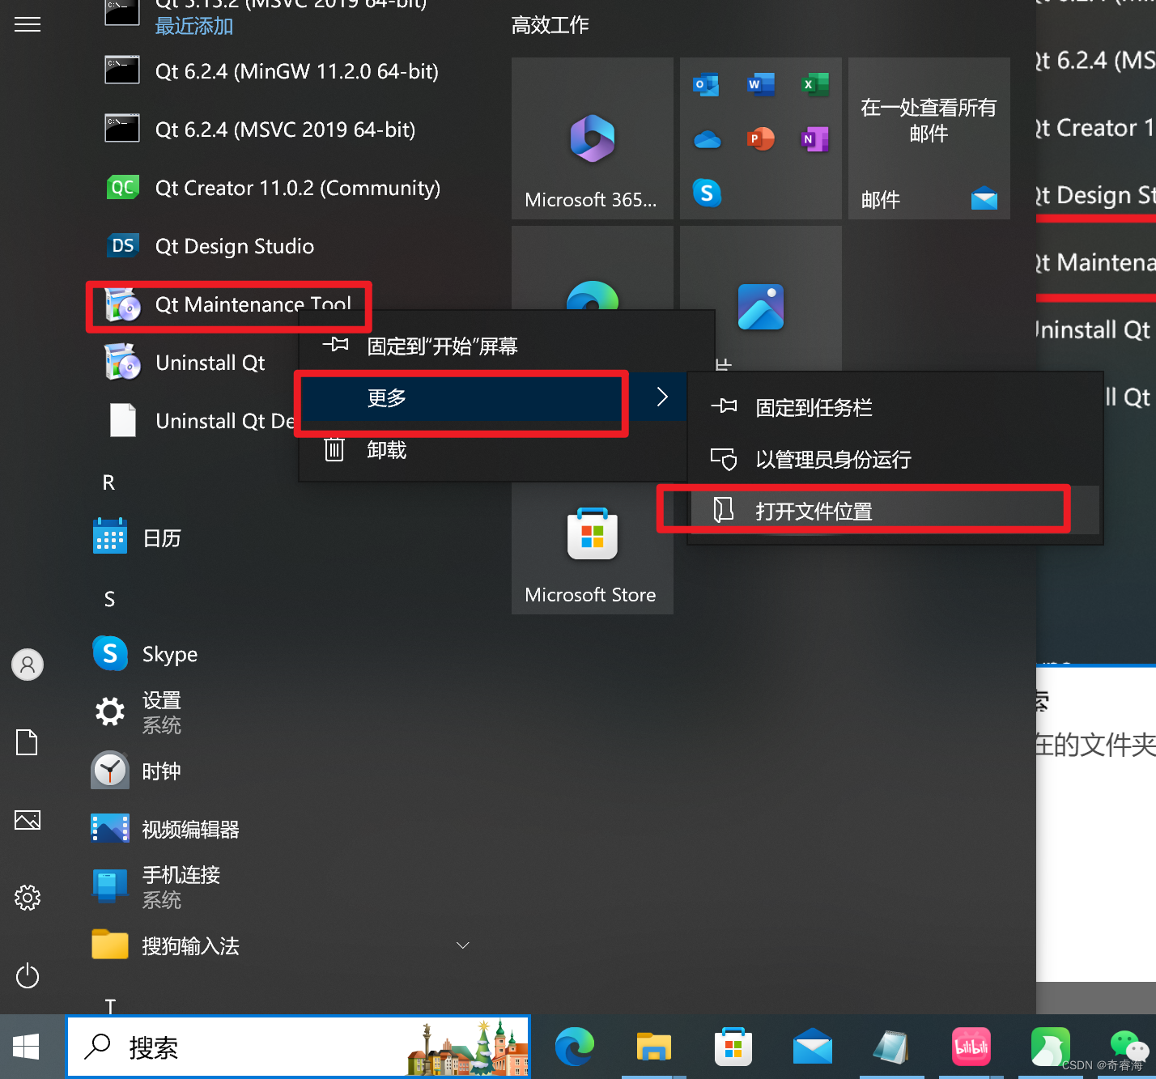This screenshot has width=1156, height=1079.
Task: Open Microsoft Store from the taskbar
Action: click(733, 1047)
